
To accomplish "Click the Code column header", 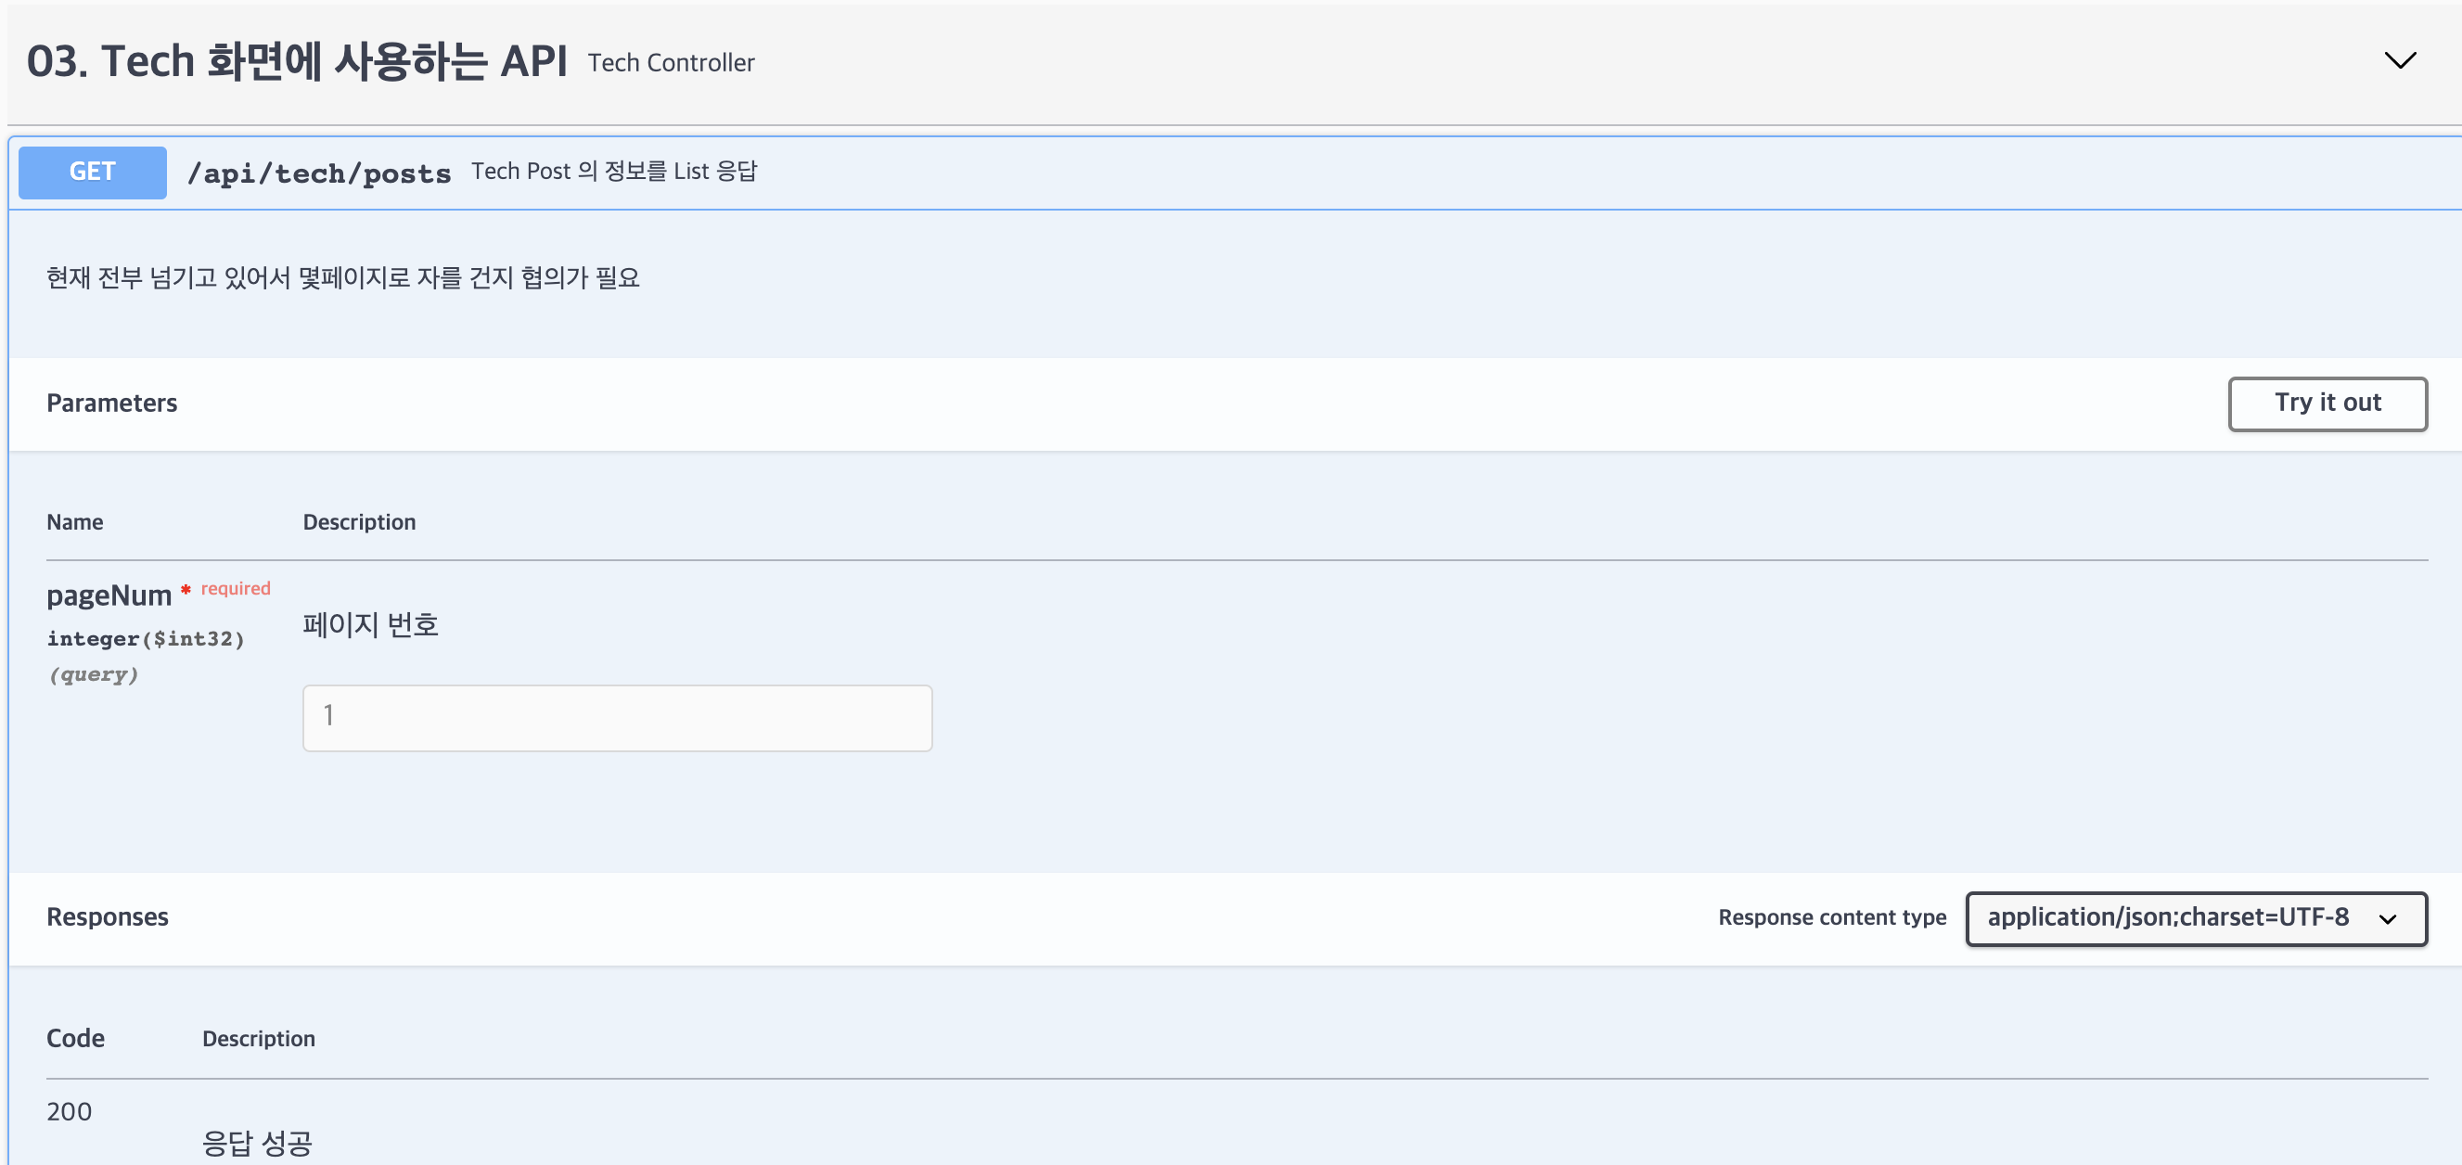I will pyautogui.click(x=75, y=1038).
